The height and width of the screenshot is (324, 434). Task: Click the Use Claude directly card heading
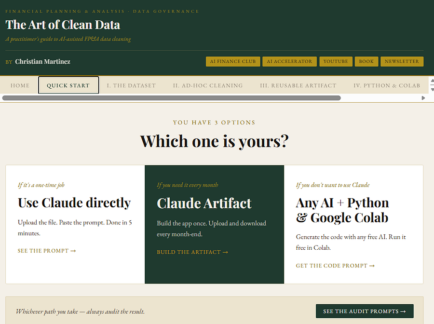[x=74, y=203]
